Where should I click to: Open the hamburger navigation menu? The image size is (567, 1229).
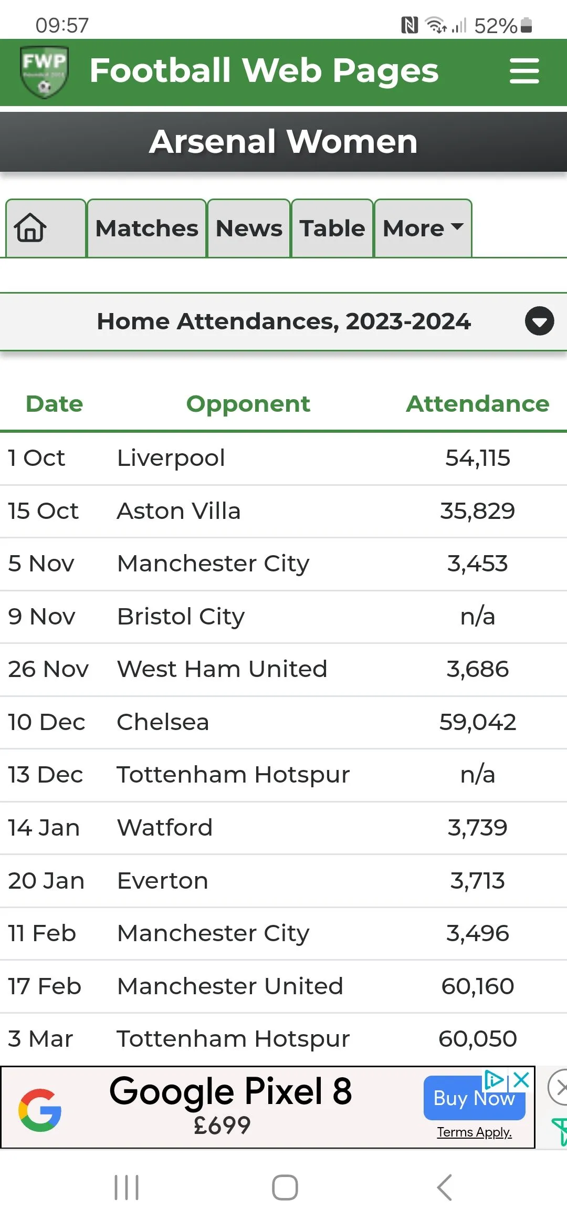click(x=524, y=71)
